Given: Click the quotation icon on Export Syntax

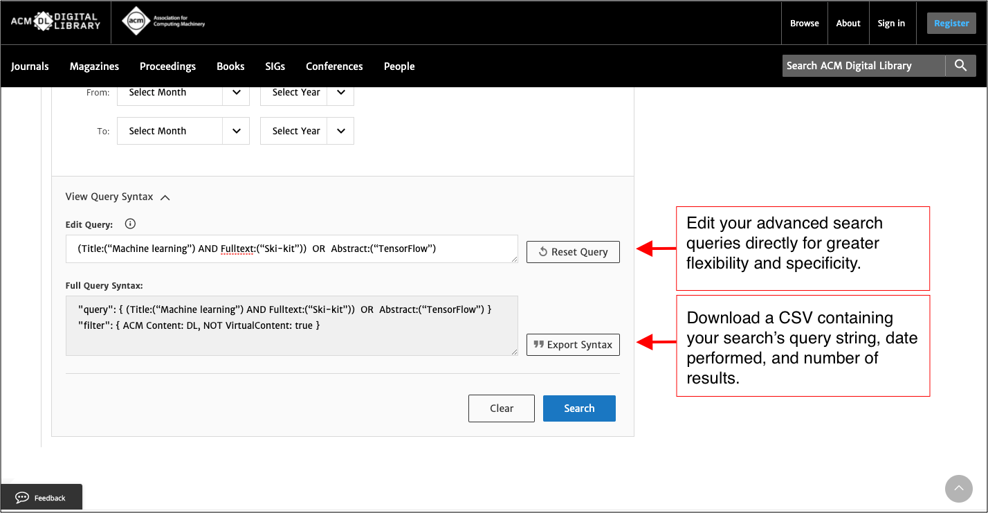Looking at the screenshot, I should [539, 344].
